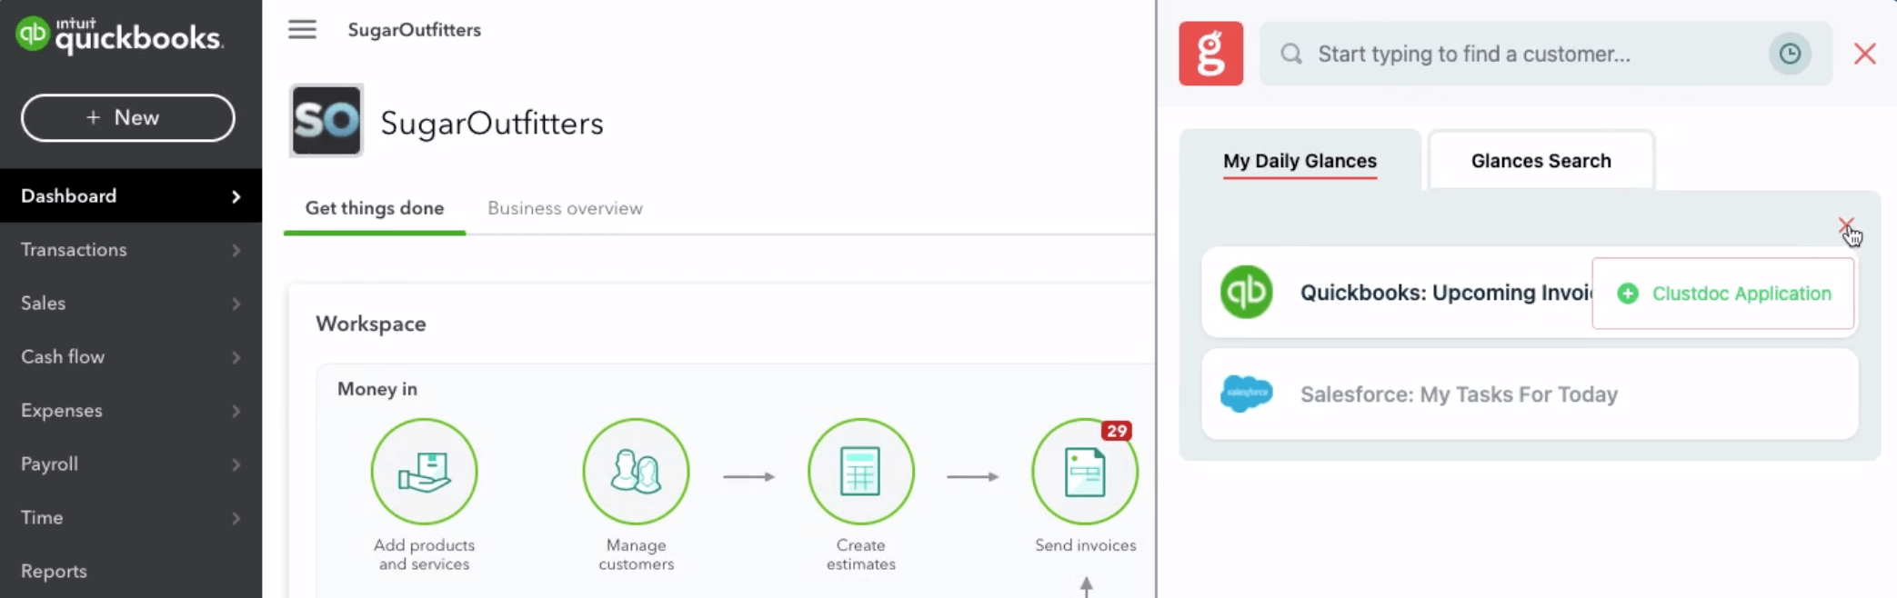Click the customer search field

click(1545, 54)
